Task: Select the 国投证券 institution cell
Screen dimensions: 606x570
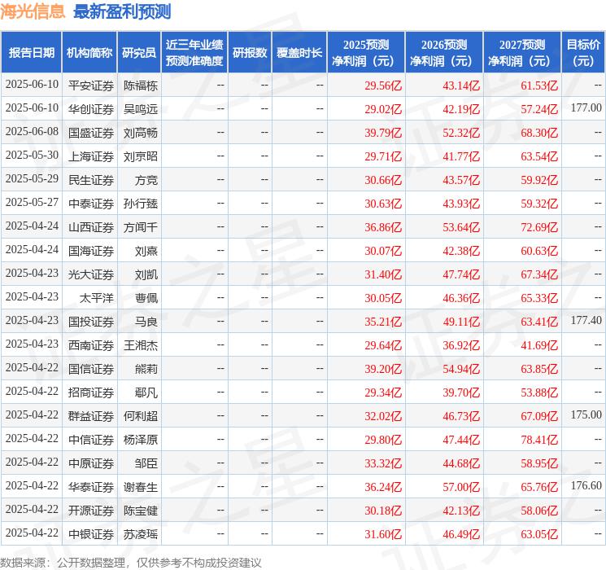Action: (x=91, y=322)
